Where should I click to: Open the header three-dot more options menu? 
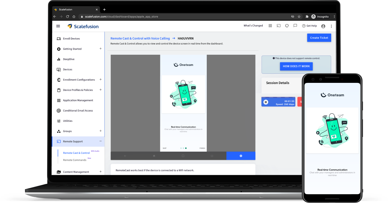[x=331, y=26]
